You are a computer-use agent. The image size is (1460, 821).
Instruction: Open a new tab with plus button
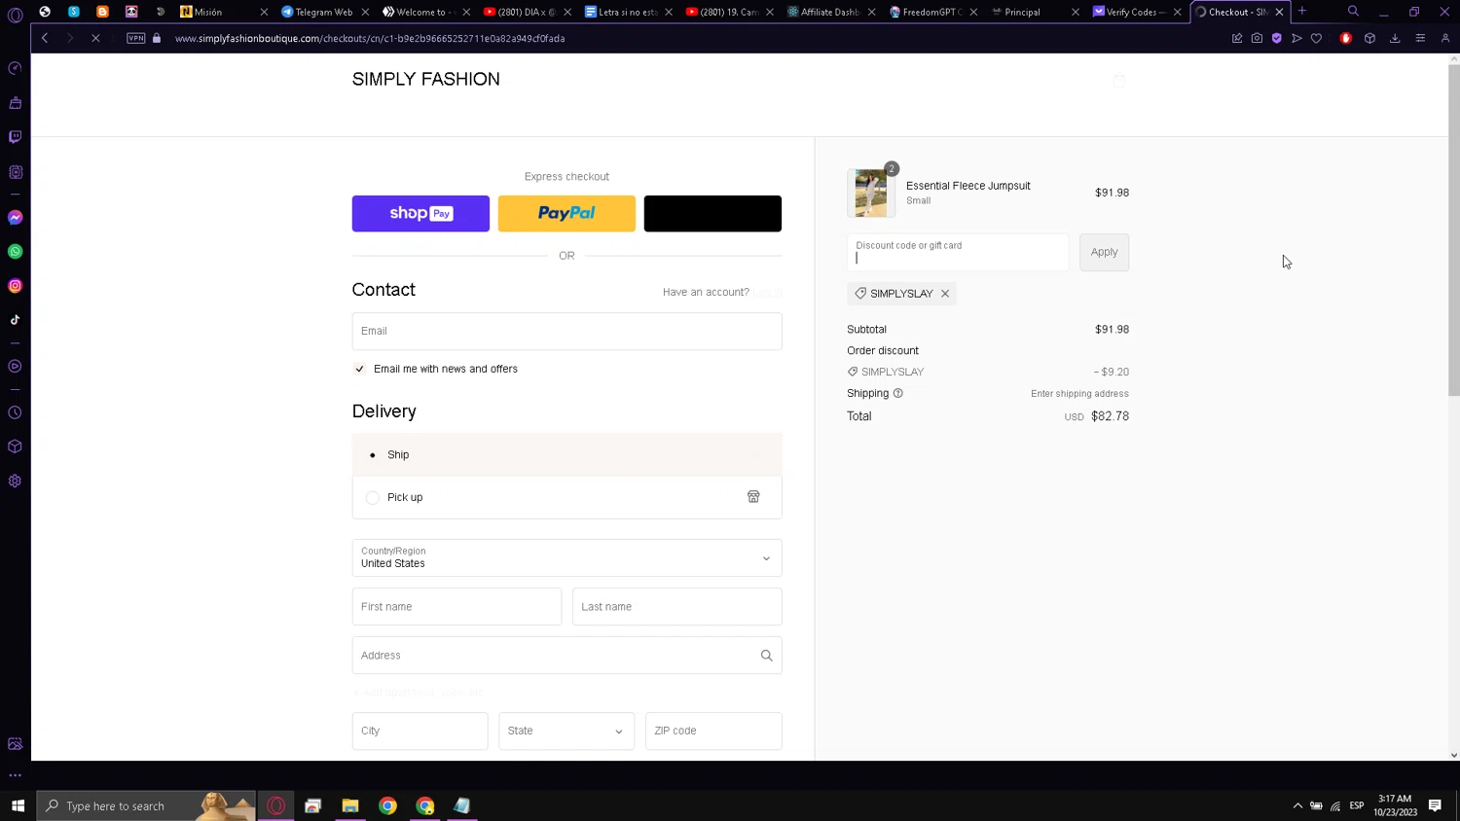click(1302, 12)
